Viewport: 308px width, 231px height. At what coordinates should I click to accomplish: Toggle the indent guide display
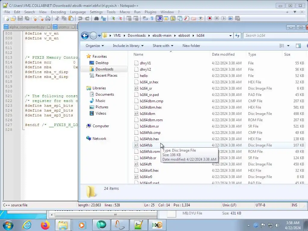click(159, 18)
